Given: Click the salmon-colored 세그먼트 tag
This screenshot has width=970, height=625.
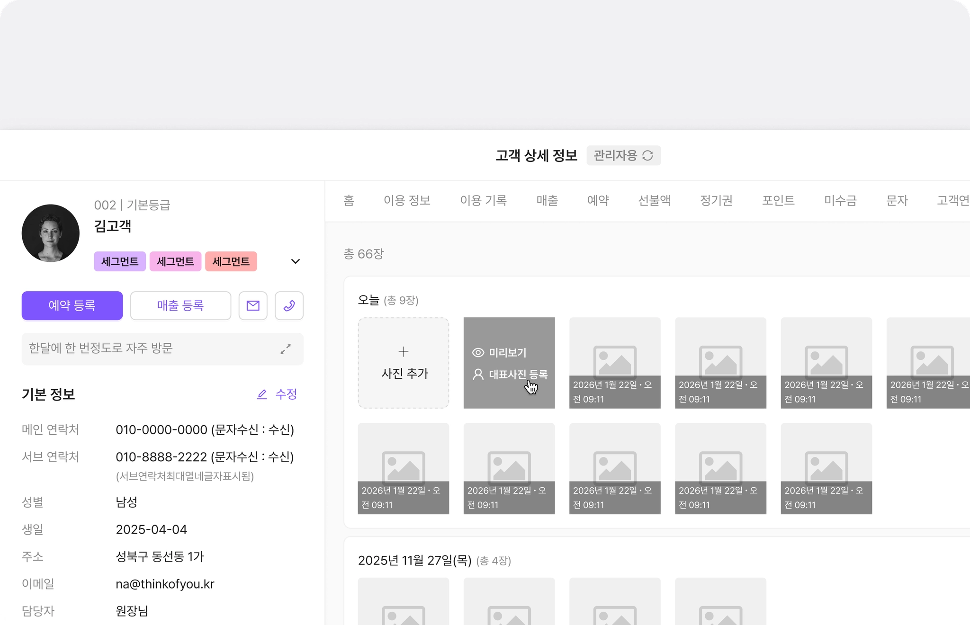Looking at the screenshot, I should point(231,261).
